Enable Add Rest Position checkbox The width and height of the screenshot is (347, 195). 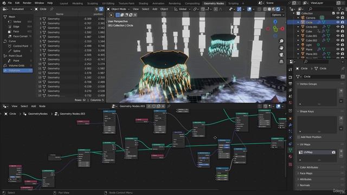click(x=299, y=137)
